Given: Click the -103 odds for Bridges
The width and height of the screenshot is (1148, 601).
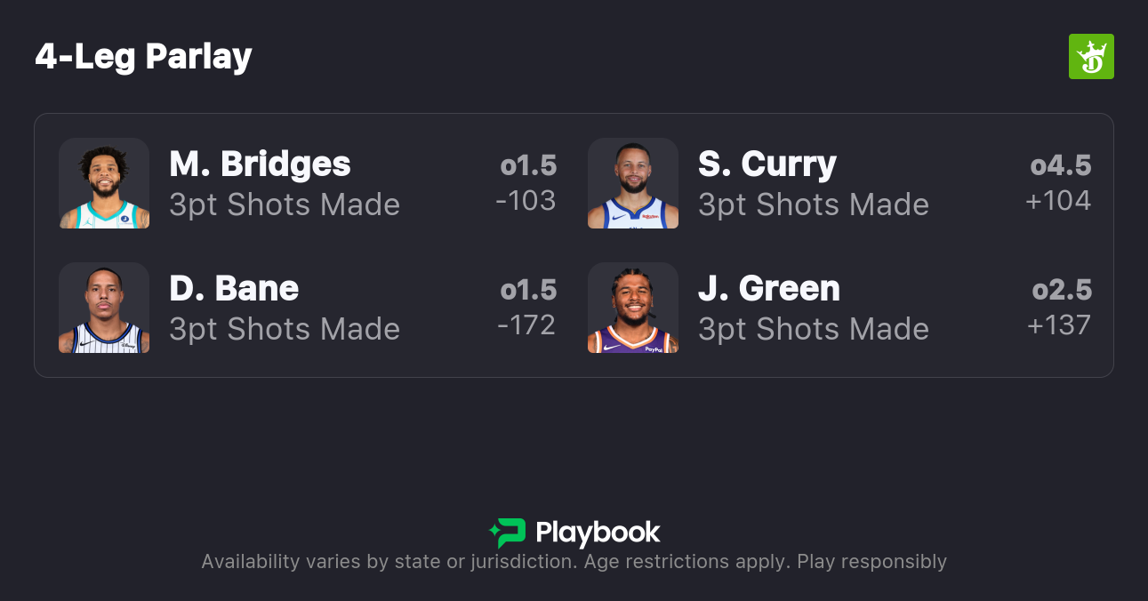Looking at the screenshot, I should [x=526, y=201].
